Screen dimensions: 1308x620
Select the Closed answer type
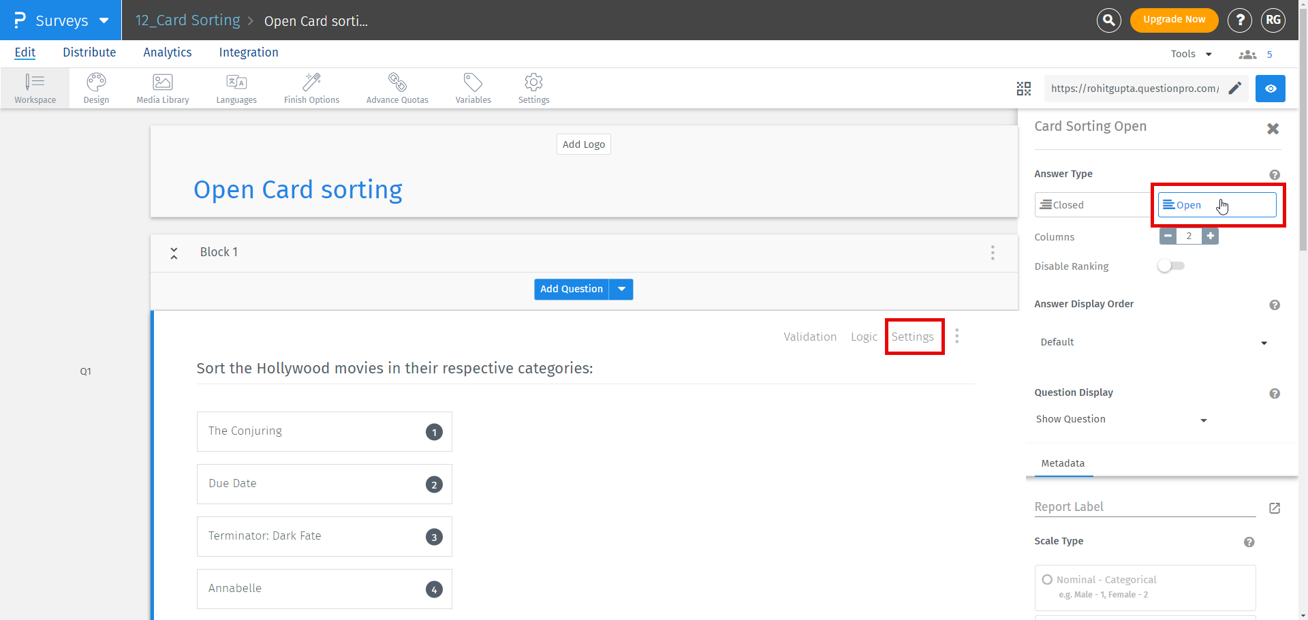pyautogui.click(x=1095, y=205)
